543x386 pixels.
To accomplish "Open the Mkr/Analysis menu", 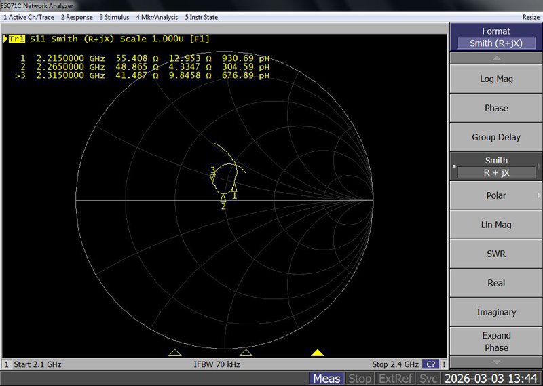I will click(158, 16).
